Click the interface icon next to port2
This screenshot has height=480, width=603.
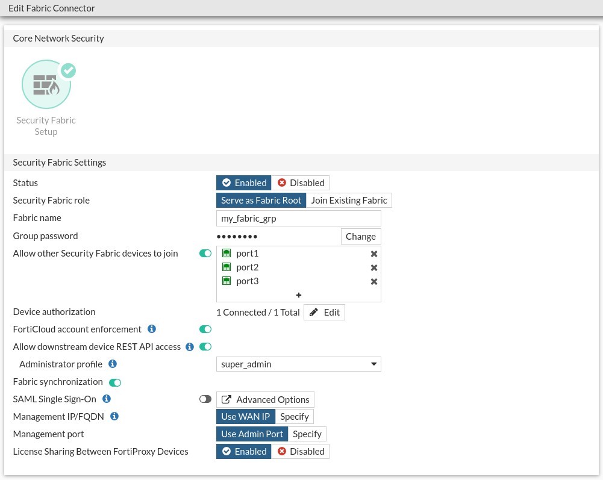[x=227, y=267]
